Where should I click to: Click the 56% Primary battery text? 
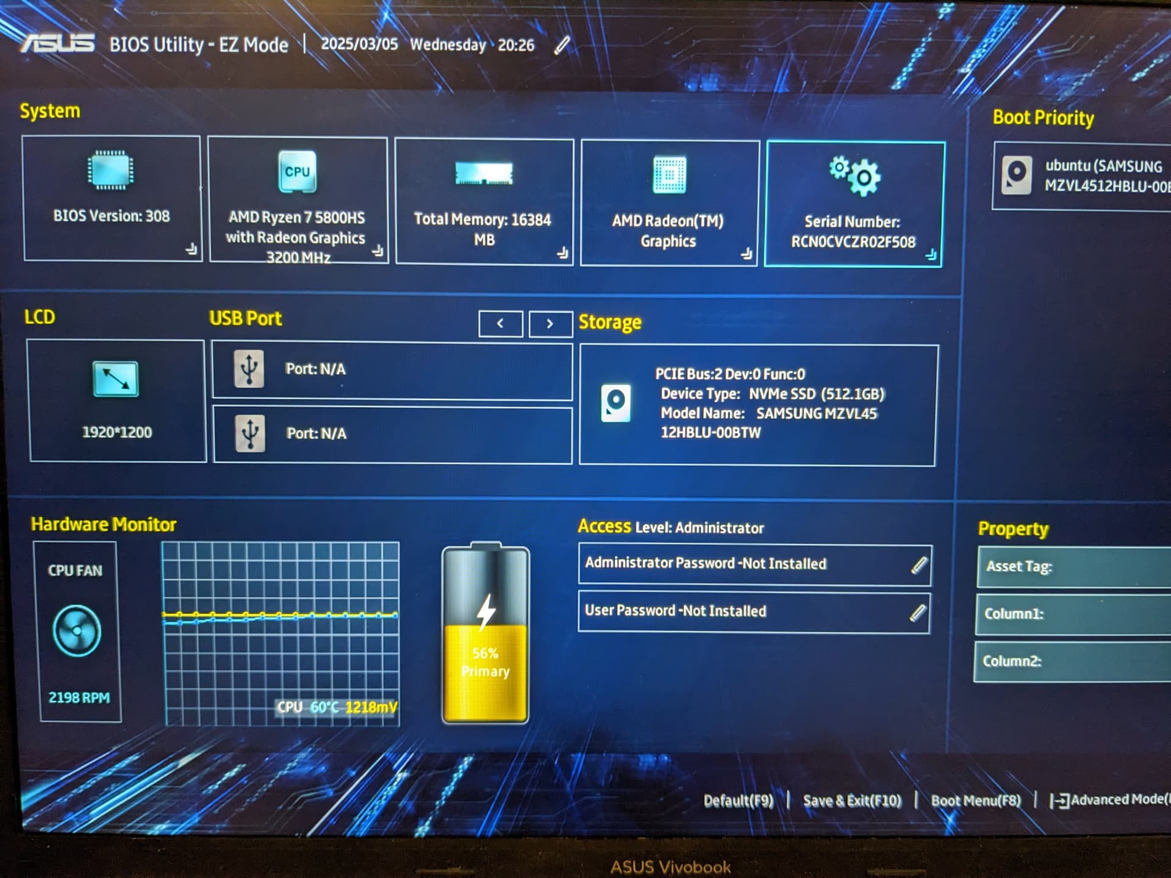485,662
